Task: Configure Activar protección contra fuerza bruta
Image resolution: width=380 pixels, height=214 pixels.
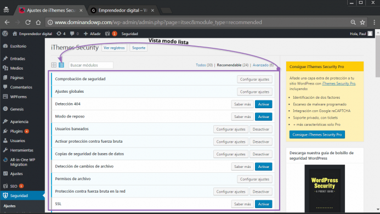Action: click(231, 142)
